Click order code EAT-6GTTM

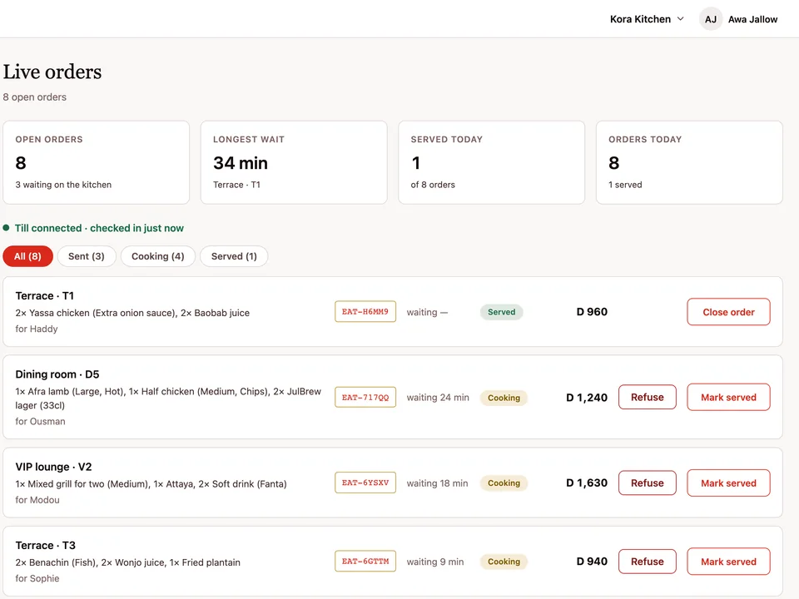coord(365,562)
